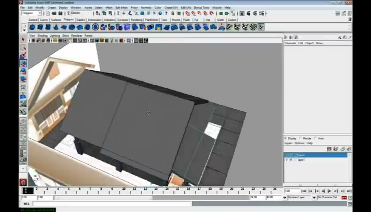The image size is (371, 212).
Task: Open the Normals menu
Action: [x=146, y=8]
